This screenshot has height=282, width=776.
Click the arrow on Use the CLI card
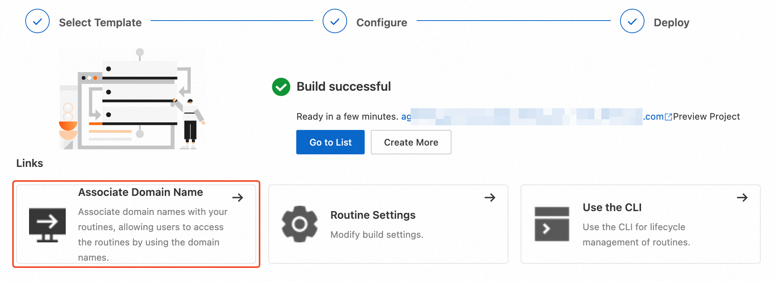pyautogui.click(x=742, y=197)
